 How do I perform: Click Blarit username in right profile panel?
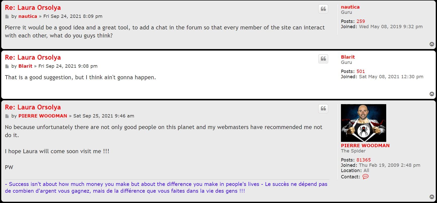[x=348, y=57]
